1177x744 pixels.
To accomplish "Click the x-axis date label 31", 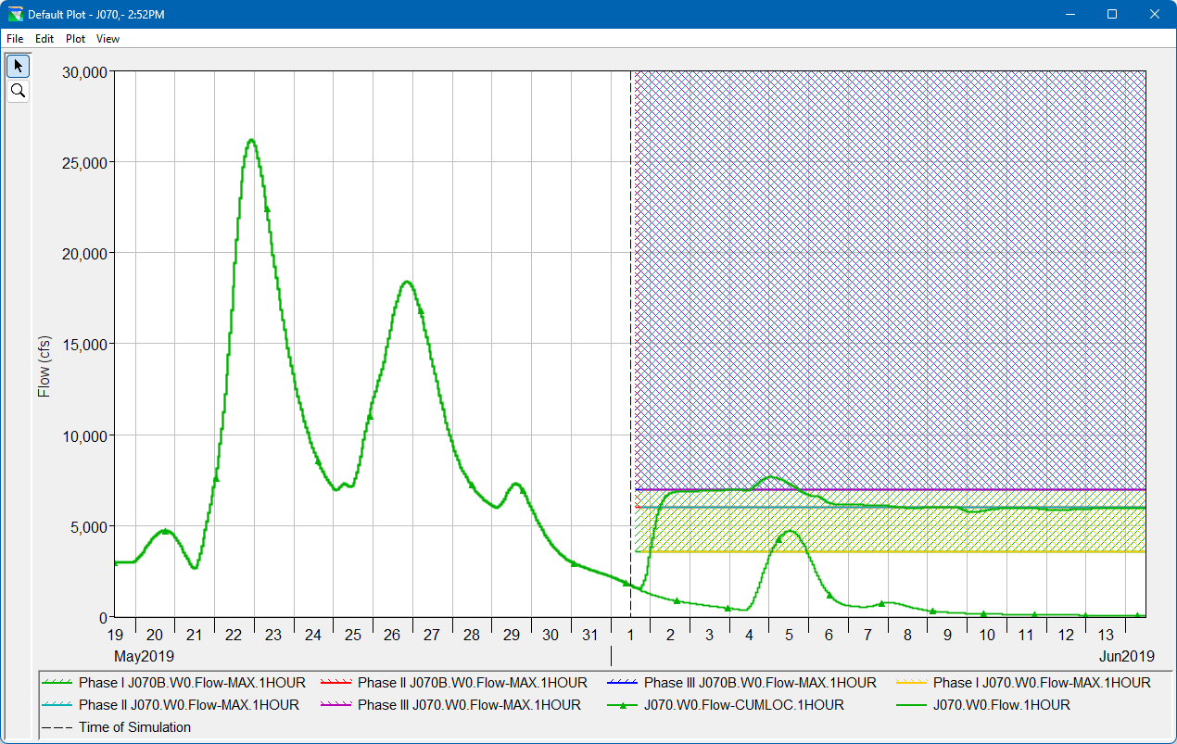I will [x=590, y=635].
